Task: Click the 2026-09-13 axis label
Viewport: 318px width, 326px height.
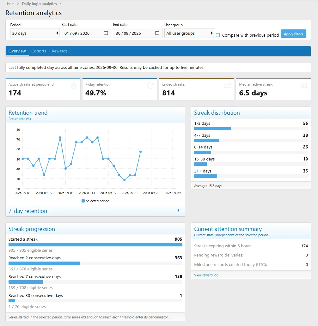Action: tap(87, 193)
